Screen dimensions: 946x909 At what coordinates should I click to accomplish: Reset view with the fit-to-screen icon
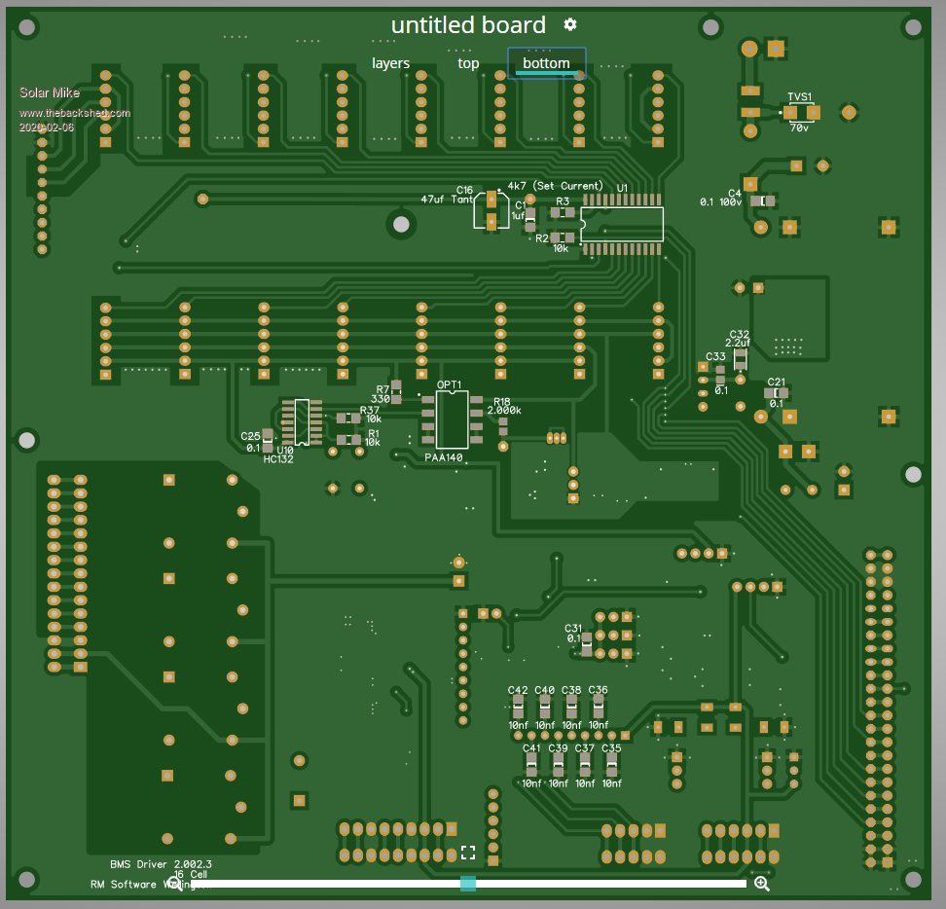[468, 853]
